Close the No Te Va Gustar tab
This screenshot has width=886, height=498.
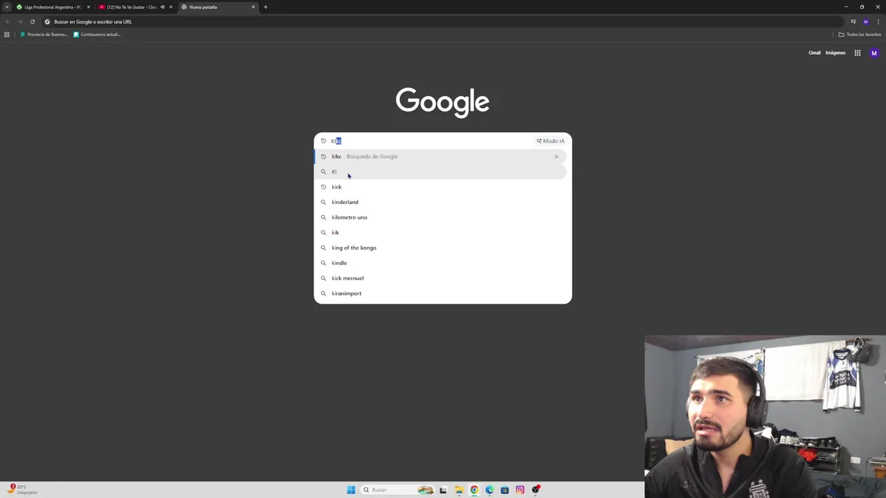[x=171, y=7]
